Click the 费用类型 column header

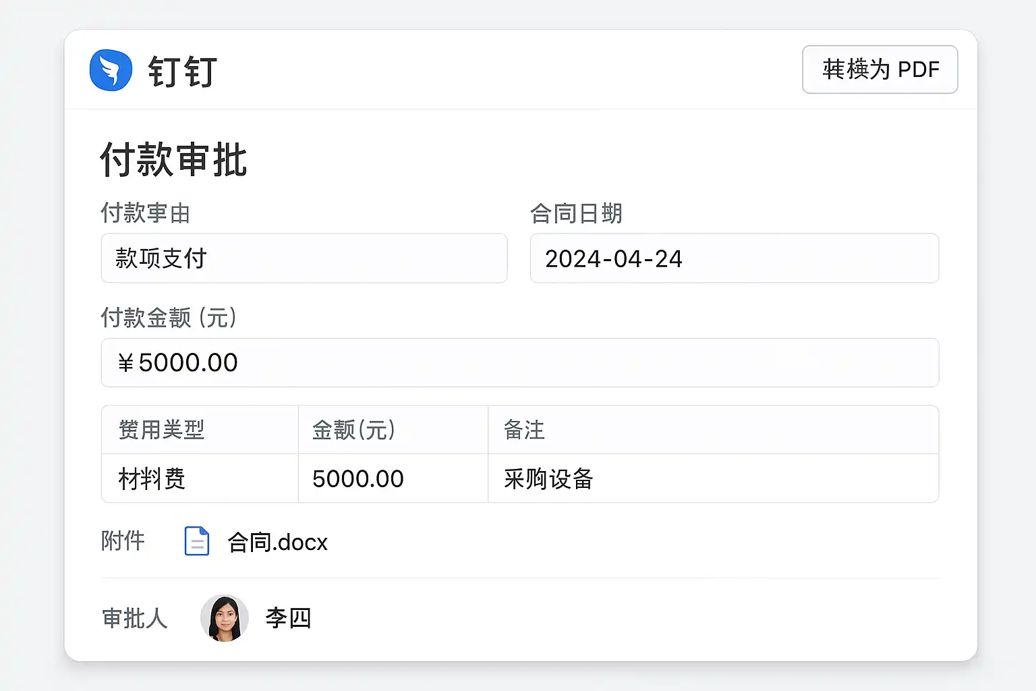click(x=162, y=430)
